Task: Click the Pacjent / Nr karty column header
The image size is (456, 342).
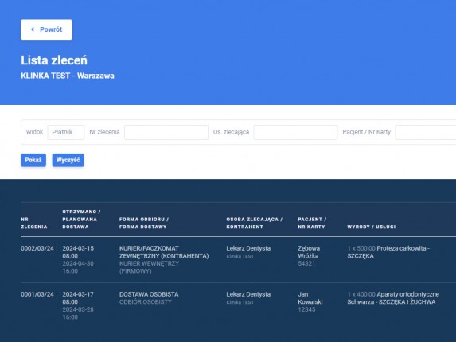Action: coord(312,223)
